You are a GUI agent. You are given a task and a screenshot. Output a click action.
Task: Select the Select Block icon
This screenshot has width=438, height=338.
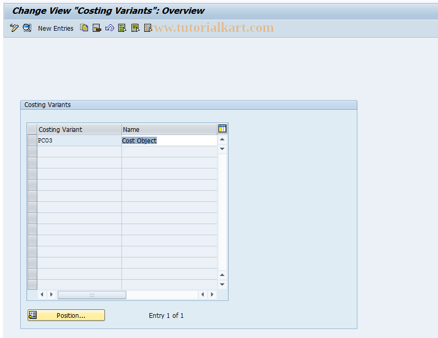click(135, 28)
